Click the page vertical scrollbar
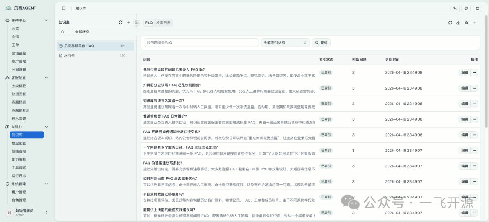The image size is (489, 222). [x=486, y=71]
